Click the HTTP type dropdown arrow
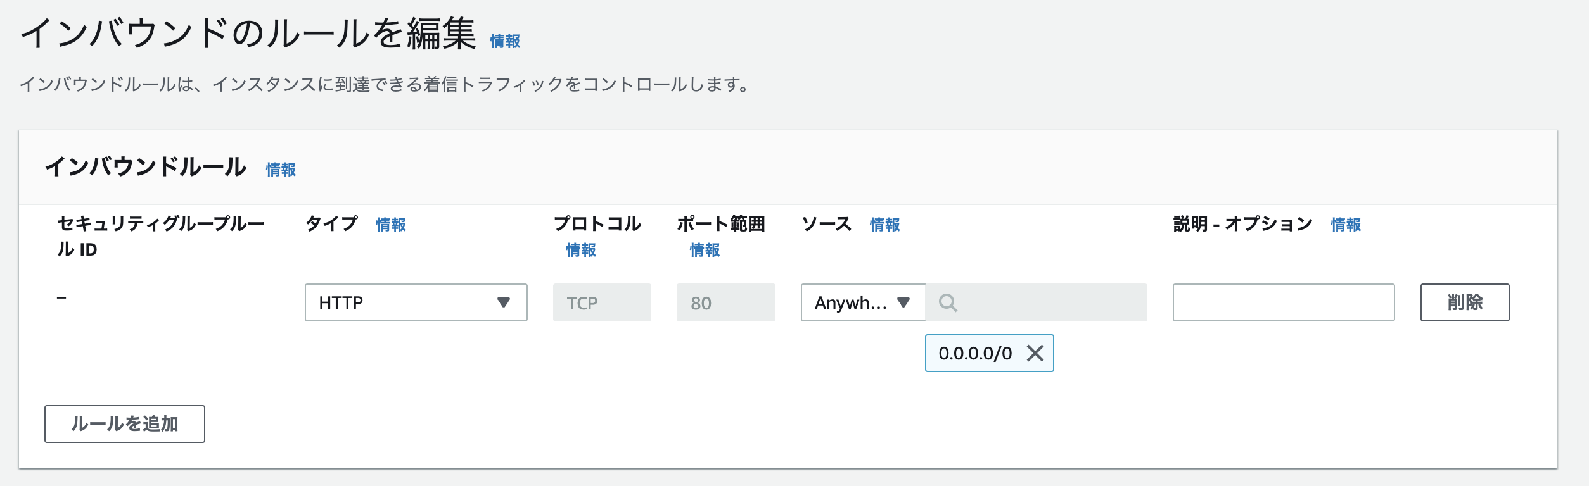Viewport: 1589px width, 486px height. pyautogui.click(x=504, y=302)
